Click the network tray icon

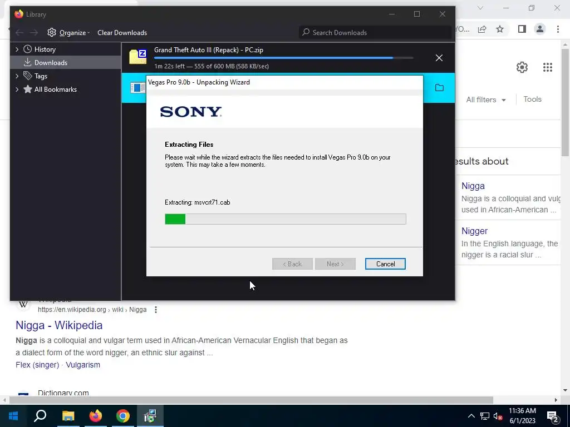[x=485, y=416]
